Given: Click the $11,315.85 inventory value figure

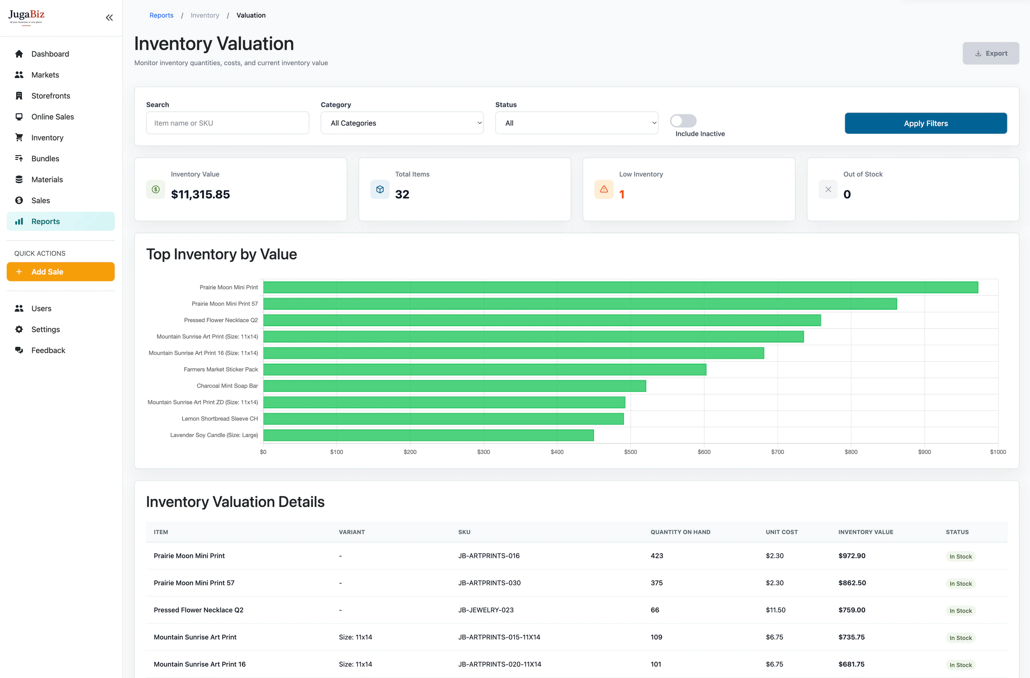Looking at the screenshot, I should tap(200, 195).
